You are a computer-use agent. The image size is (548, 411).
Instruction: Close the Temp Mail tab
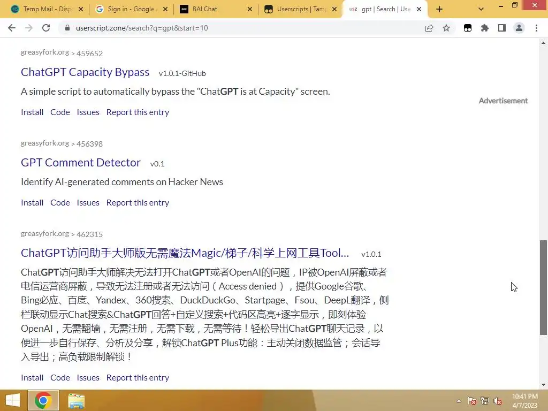pos(81,10)
